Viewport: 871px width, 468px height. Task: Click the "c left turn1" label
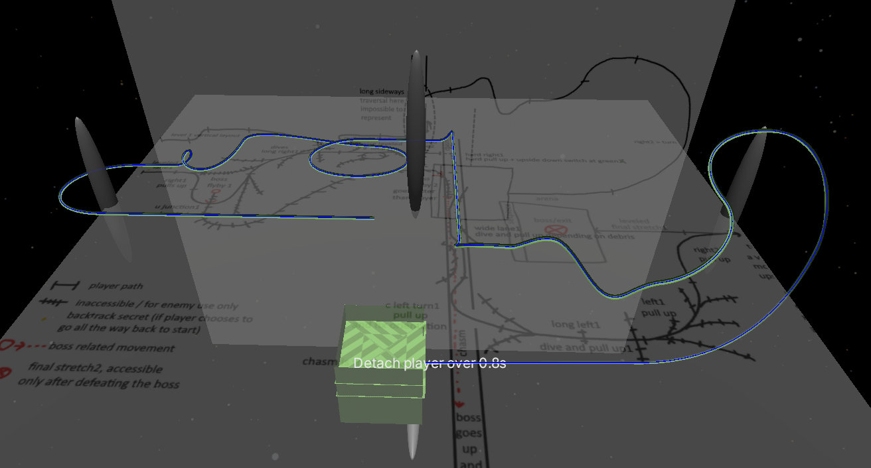pyautogui.click(x=413, y=306)
